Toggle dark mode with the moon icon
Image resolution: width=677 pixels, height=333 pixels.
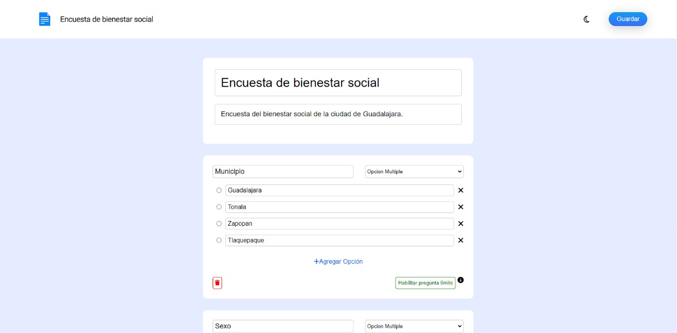coord(587,20)
